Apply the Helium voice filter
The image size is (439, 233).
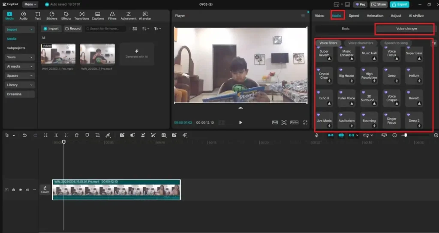pos(414,76)
